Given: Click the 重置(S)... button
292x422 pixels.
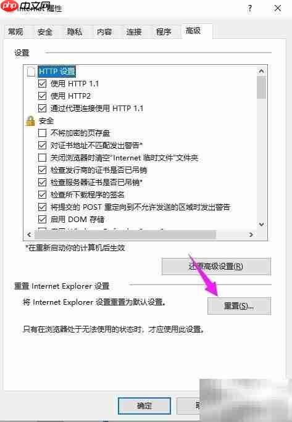Looking at the screenshot, I should pos(239,306).
